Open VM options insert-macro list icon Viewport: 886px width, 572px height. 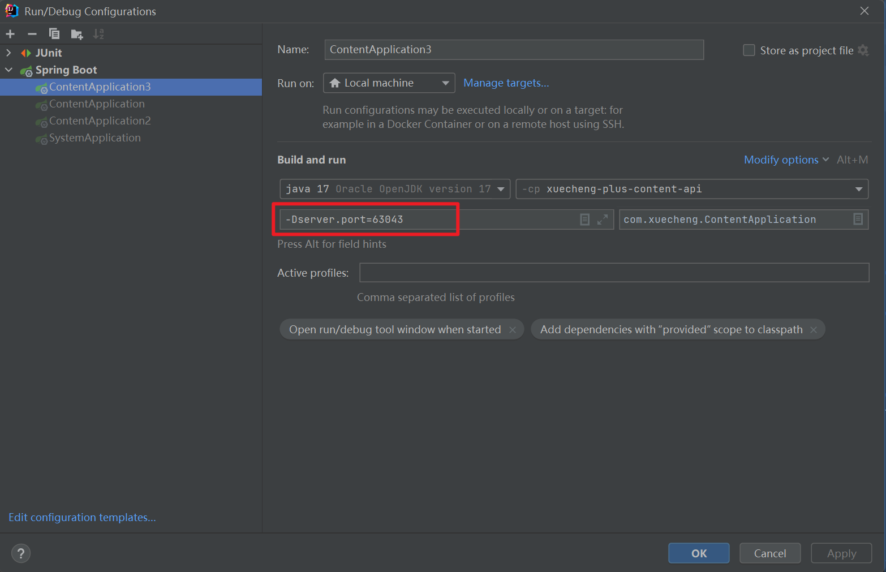[584, 220]
